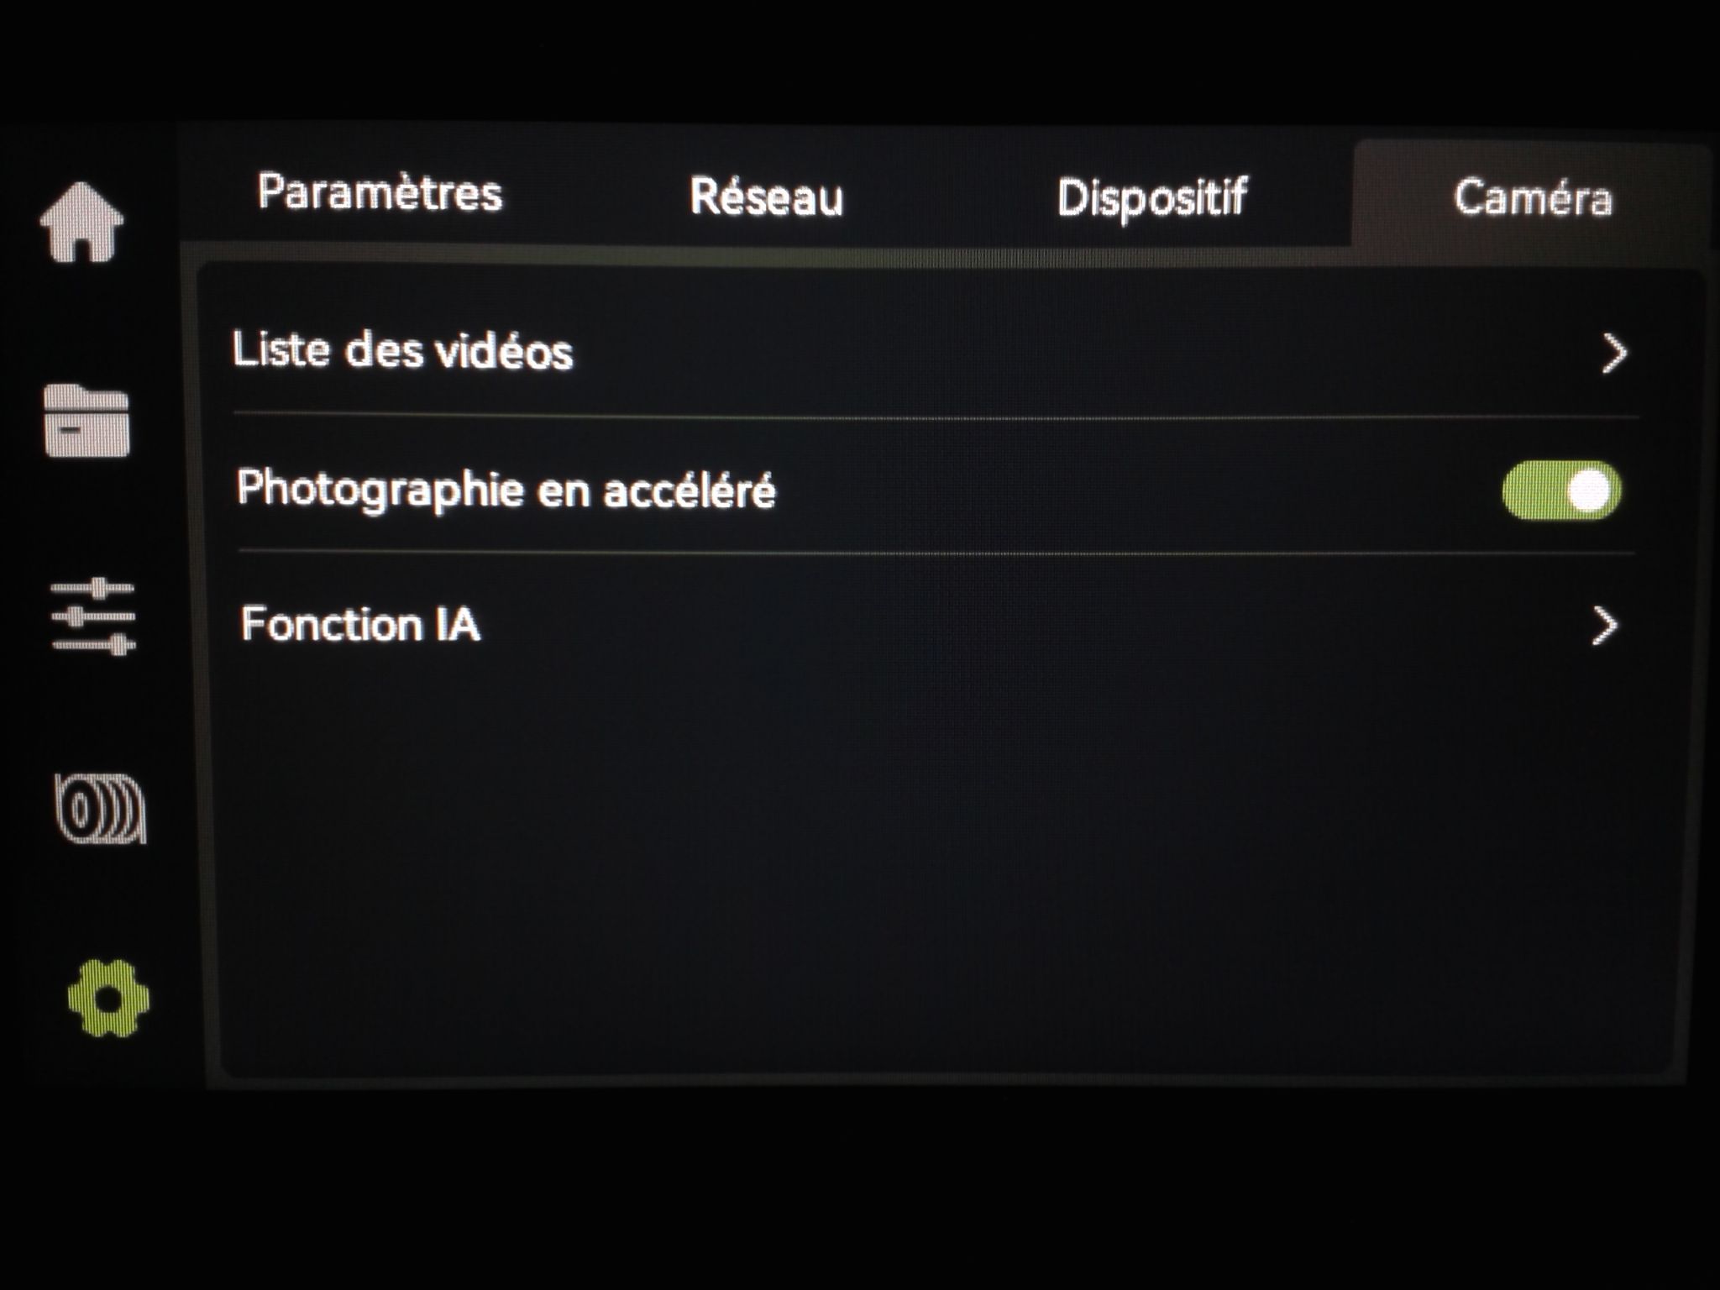Go to the Home screen icon
1720x1290 pixels.
click(x=81, y=222)
